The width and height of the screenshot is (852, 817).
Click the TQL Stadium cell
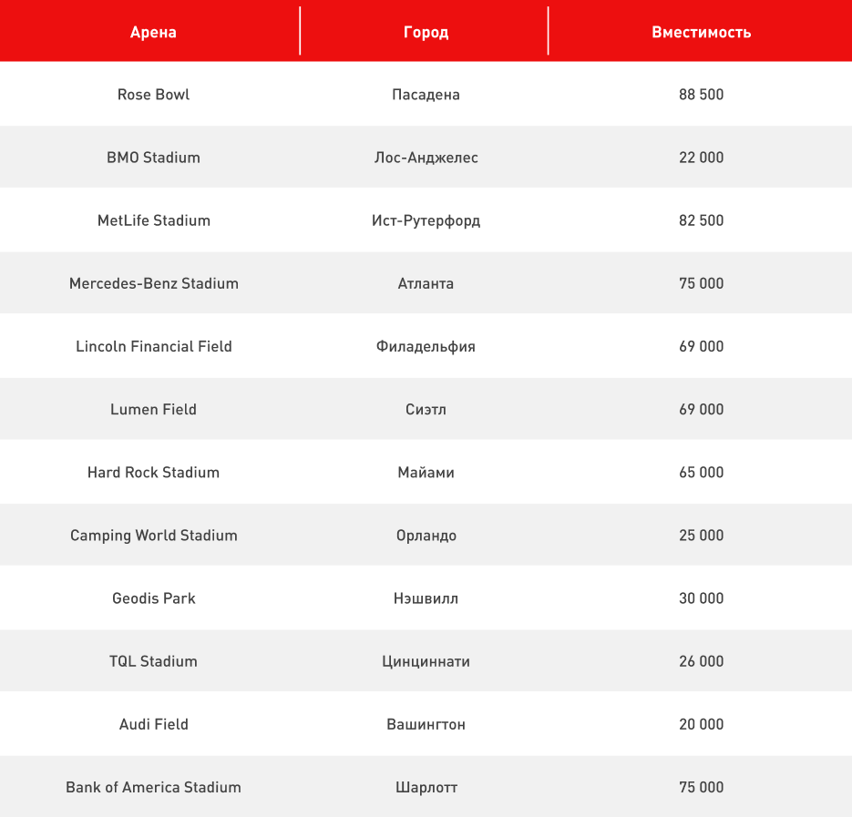(x=153, y=661)
